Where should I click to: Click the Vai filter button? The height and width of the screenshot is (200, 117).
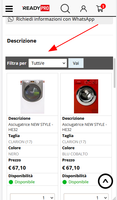click(x=76, y=63)
